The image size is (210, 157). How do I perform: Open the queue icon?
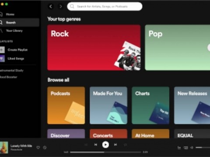coord(179,148)
